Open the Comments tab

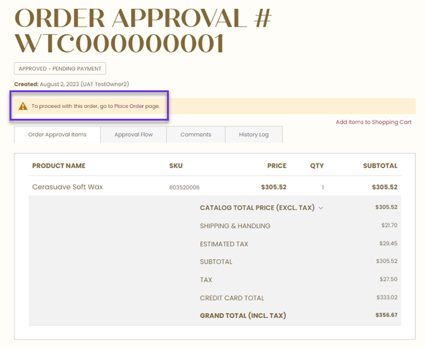195,135
